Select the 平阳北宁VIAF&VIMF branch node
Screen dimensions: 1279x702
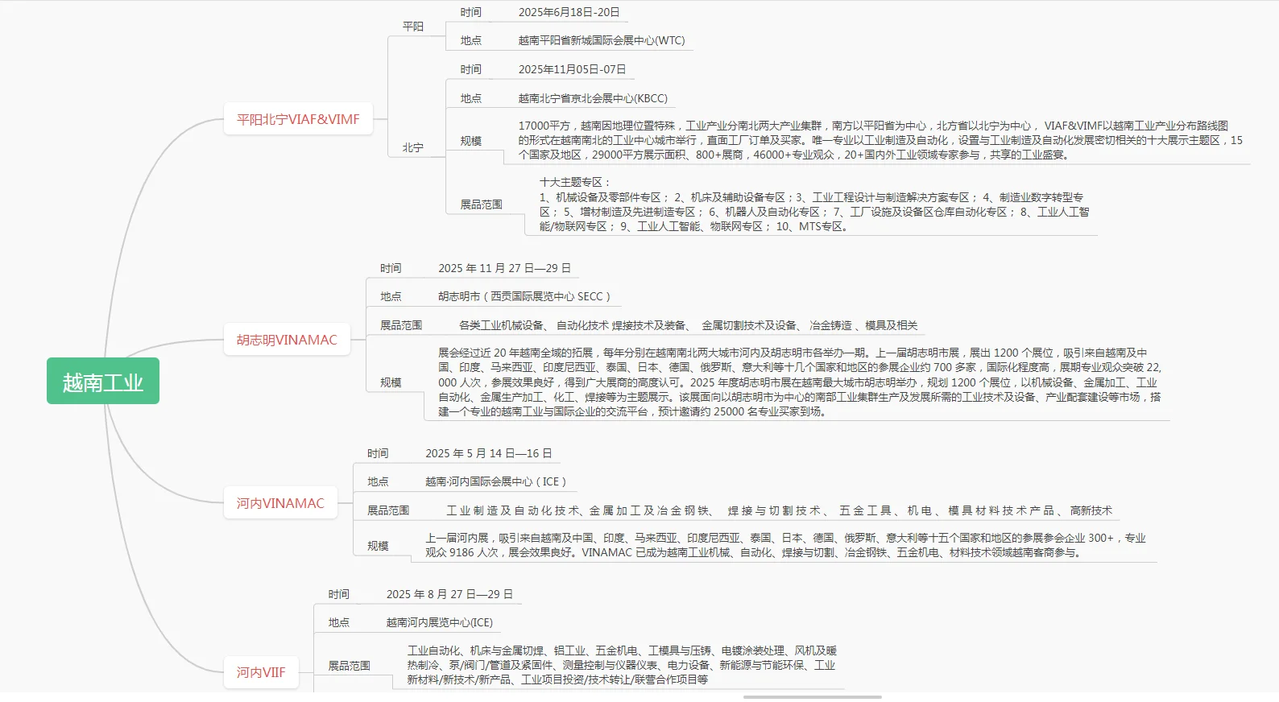[x=298, y=120]
